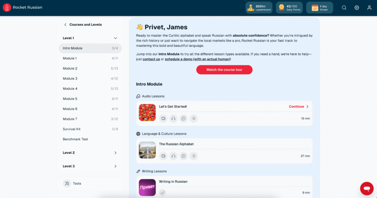Click the Let's Get Started title
The height and width of the screenshot is (198, 377).
173,106
